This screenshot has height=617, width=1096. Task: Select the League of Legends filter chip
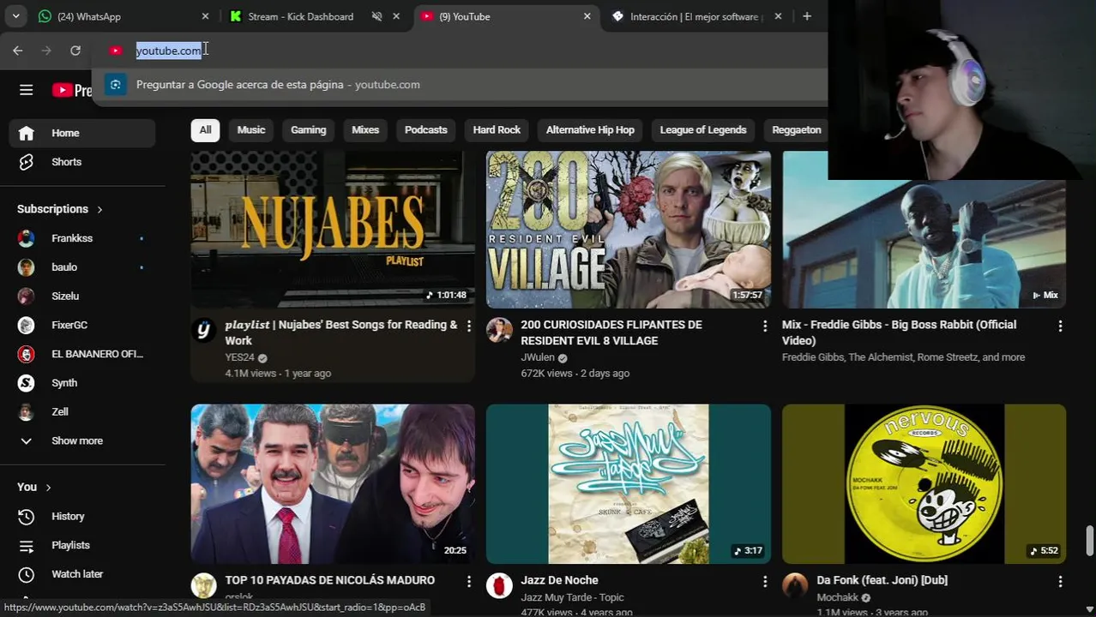coord(703,130)
